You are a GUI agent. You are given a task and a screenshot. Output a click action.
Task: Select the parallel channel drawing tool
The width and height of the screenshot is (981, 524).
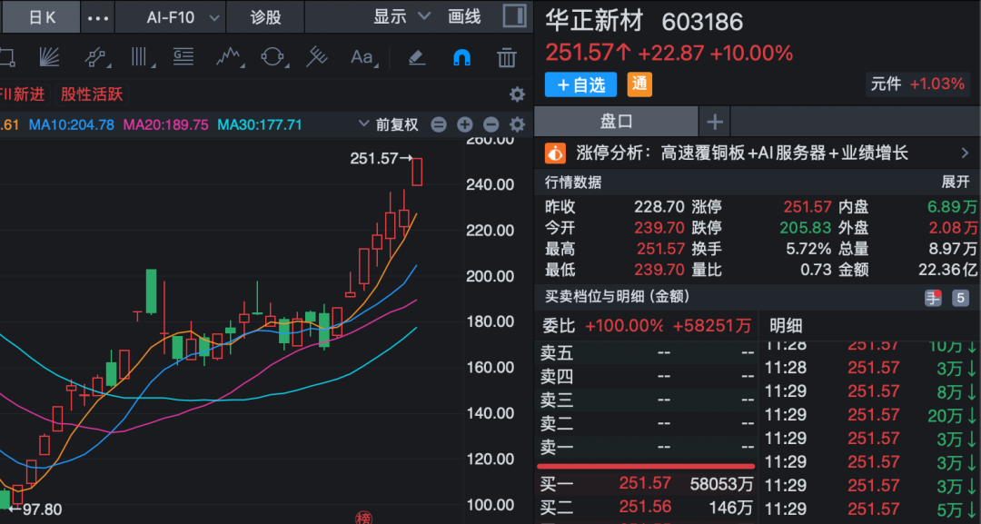(x=95, y=57)
